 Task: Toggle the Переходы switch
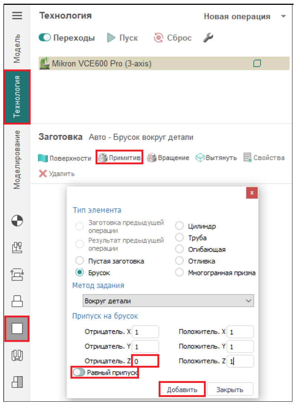45,38
